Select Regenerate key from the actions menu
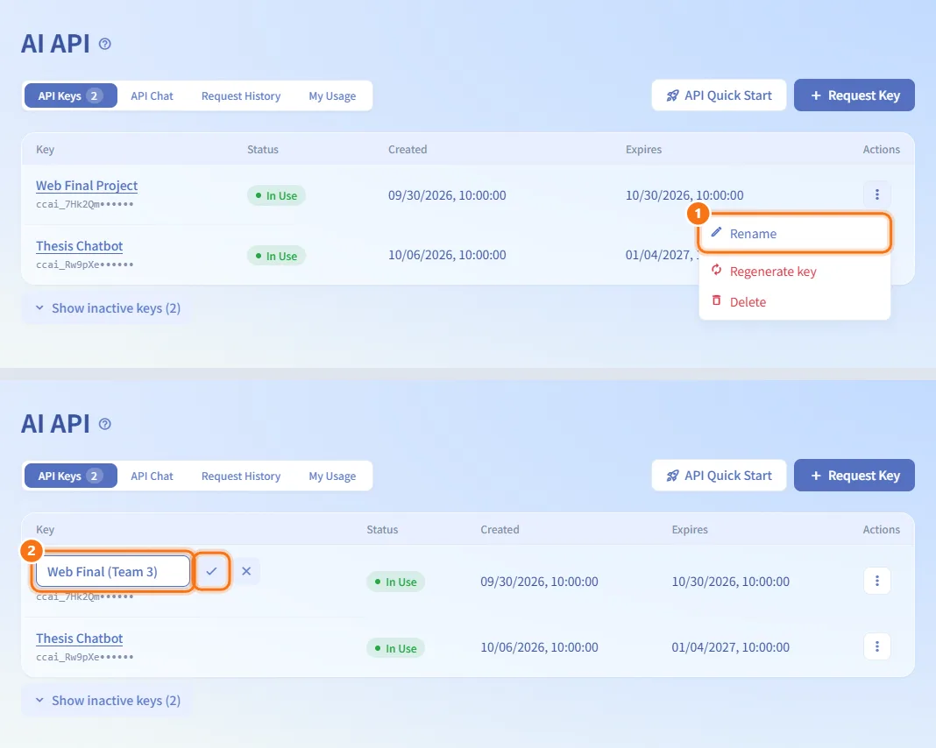 pos(795,272)
